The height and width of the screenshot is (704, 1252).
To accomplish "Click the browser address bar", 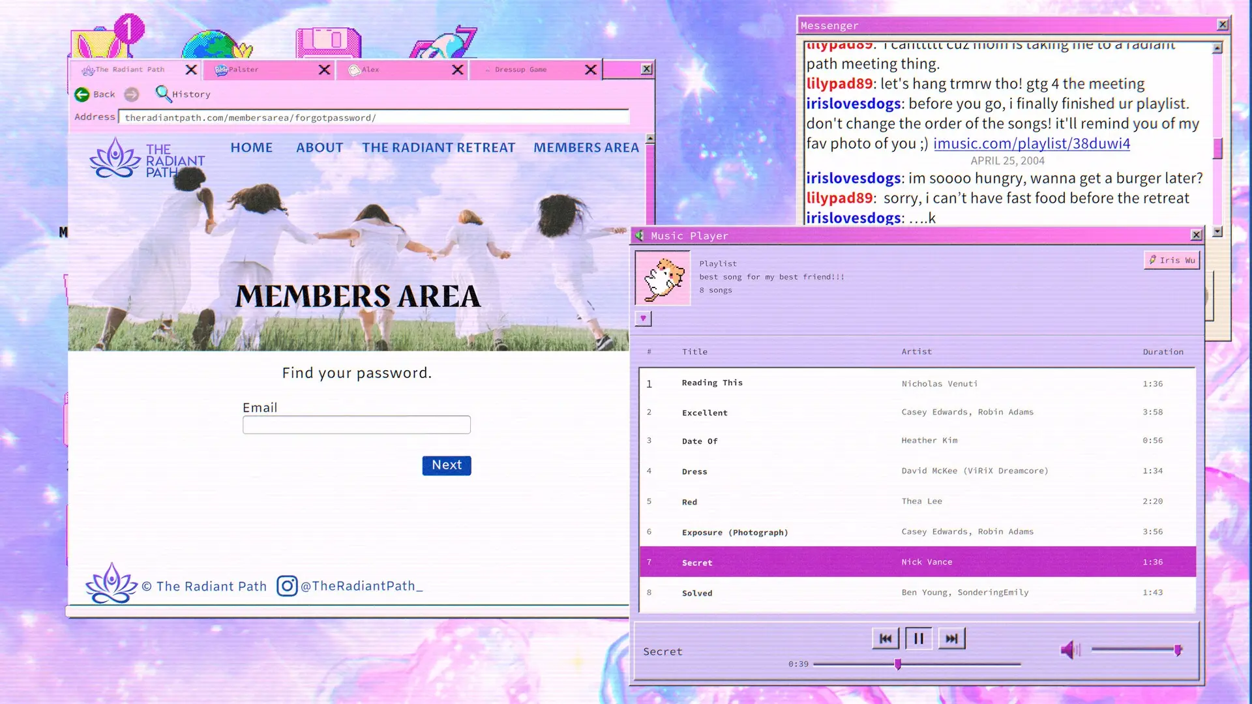I will (x=374, y=118).
